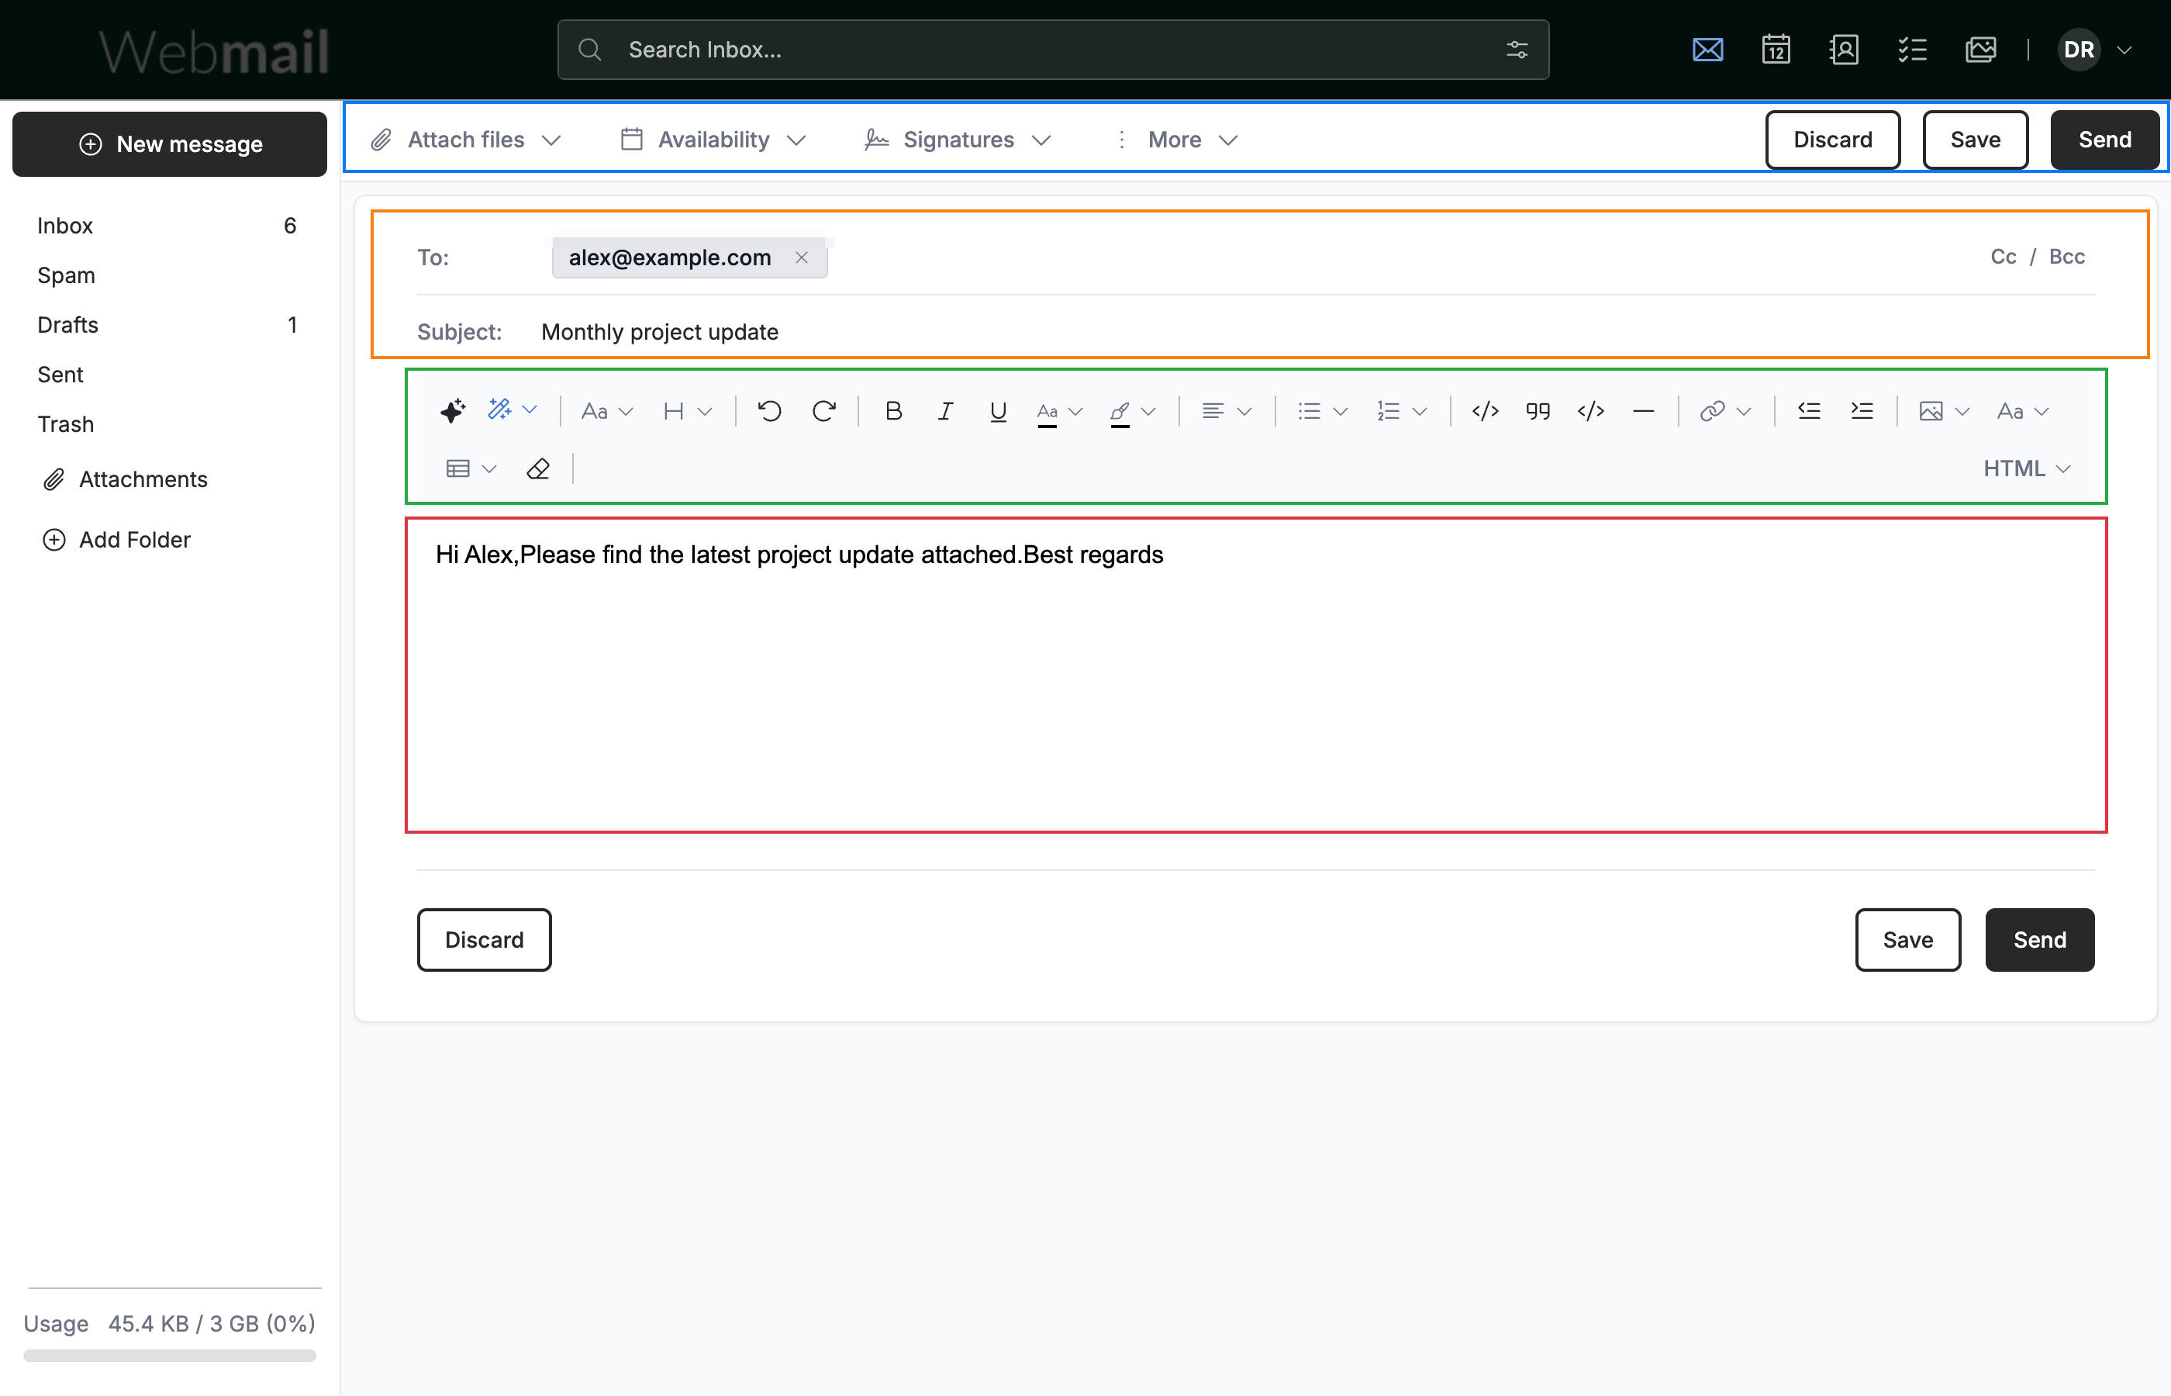Open the Mail app icon in header
Viewport: 2171px width, 1396px height.
pyautogui.click(x=1707, y=50)
